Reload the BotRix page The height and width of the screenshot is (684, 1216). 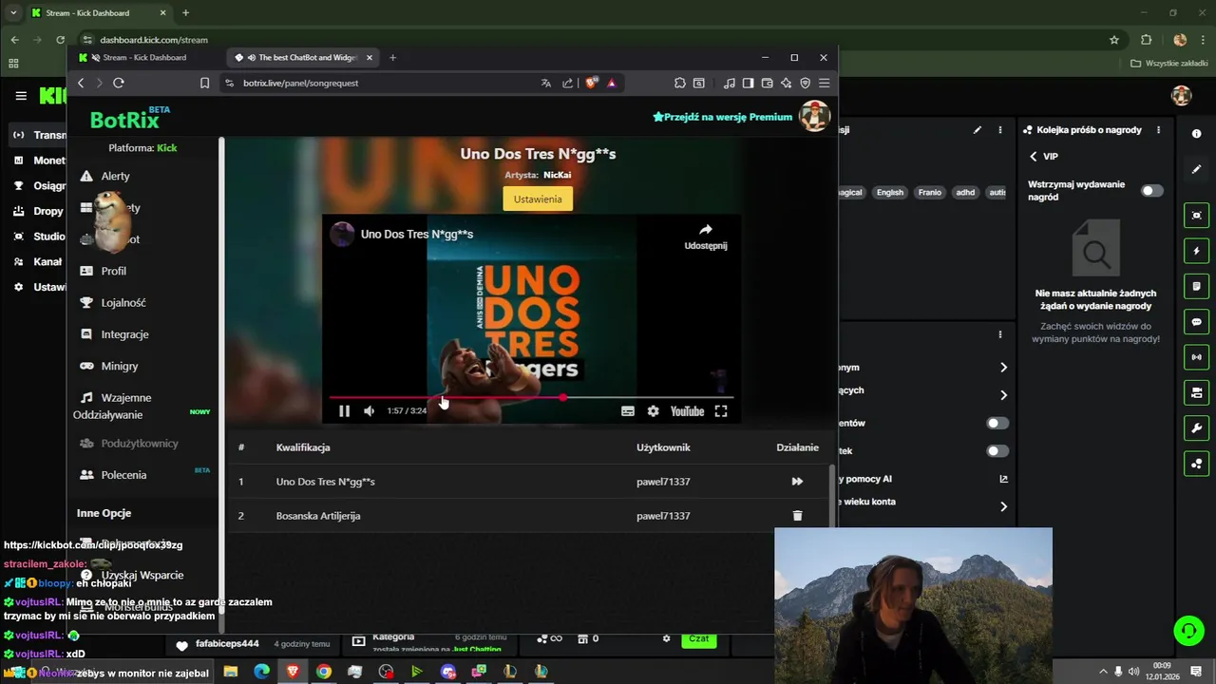click(119, 83)
